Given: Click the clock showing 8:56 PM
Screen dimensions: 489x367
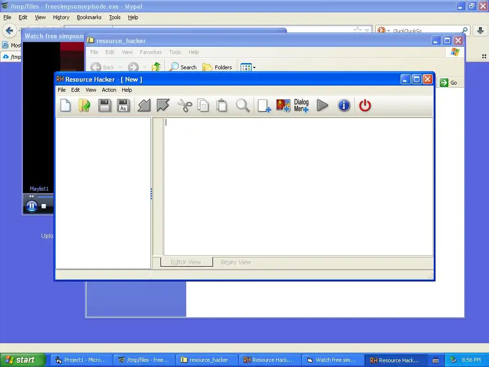Looking at the screenshot, I should coord(471,360).
